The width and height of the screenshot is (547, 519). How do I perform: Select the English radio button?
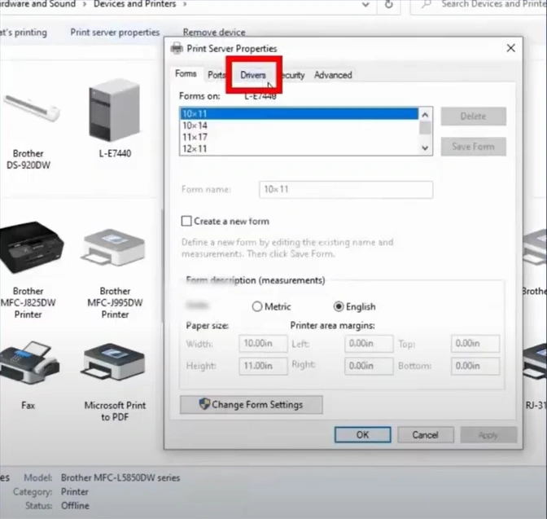point(339,307)
